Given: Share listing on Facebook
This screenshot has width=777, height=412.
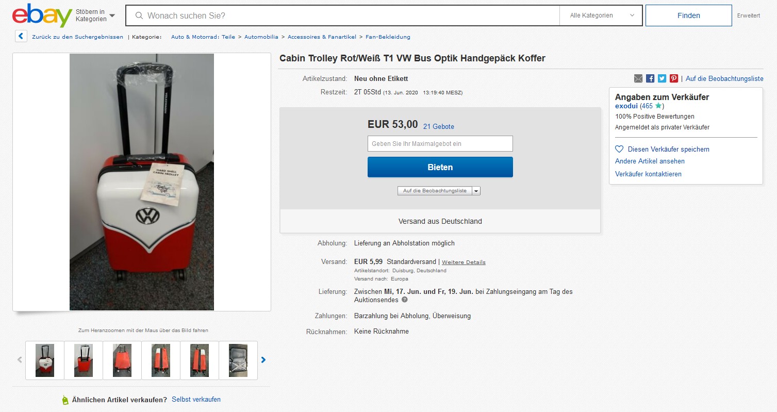Looking at the screenshot, I should click(x=650, y=78).
